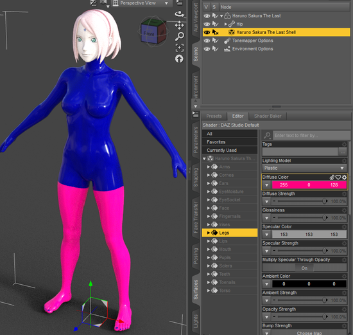353x335 pixels.
Task: Click the Environment Options node icon
Action: click(x=227, y=49)
